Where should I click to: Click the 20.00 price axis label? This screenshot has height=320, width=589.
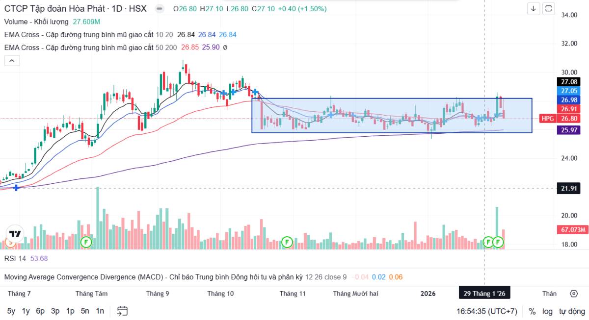point(569,216)
